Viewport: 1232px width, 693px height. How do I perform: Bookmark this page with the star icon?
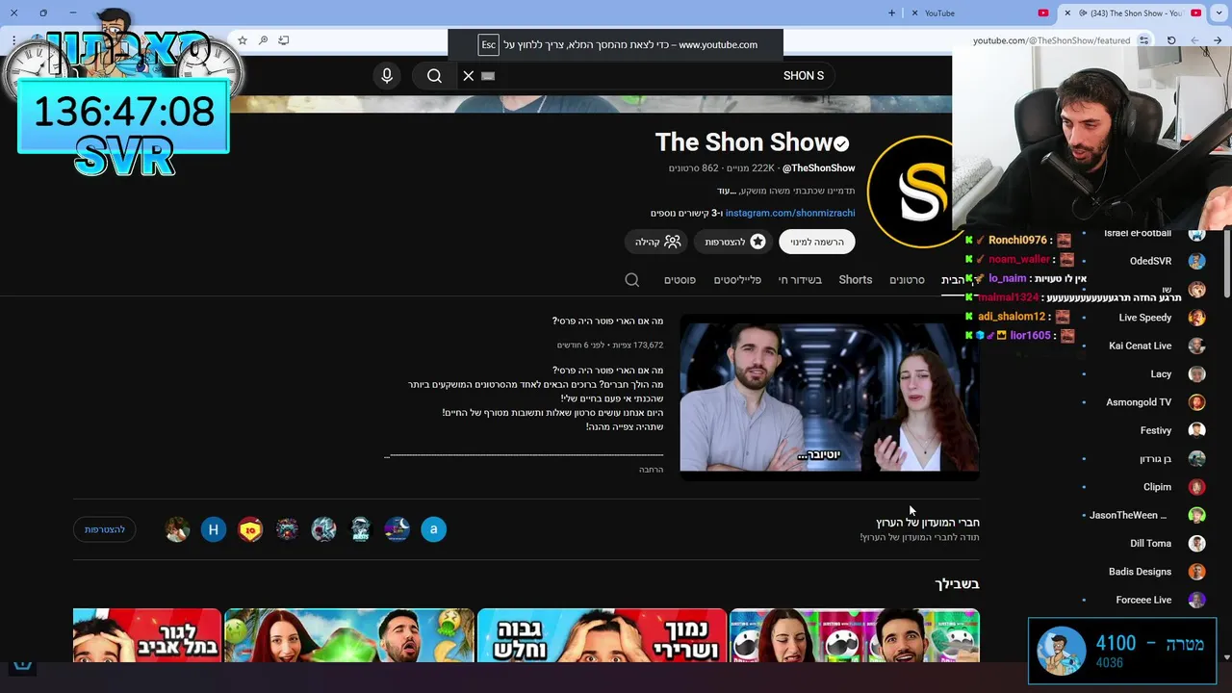(x=243, y=40)
